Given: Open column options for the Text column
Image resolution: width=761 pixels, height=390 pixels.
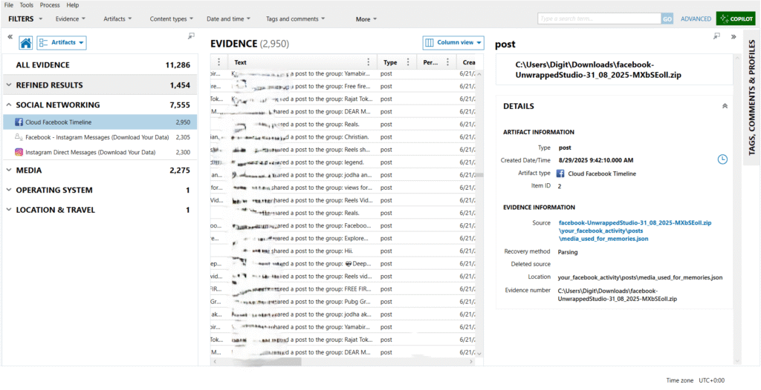Looking at the screenshot, I should click(x=368, y=62).
